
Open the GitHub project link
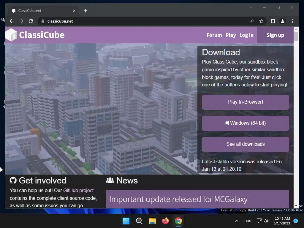coord(78,190)
